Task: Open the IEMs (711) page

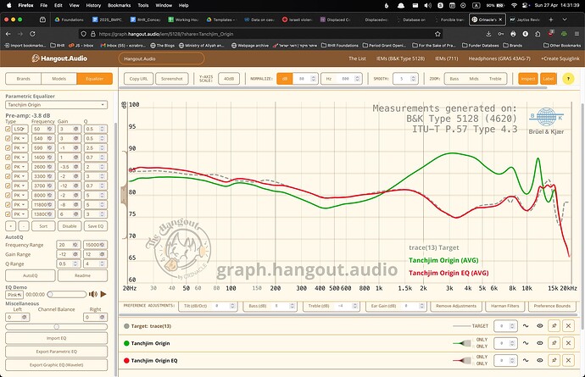Action: click(x=446, y=58)
